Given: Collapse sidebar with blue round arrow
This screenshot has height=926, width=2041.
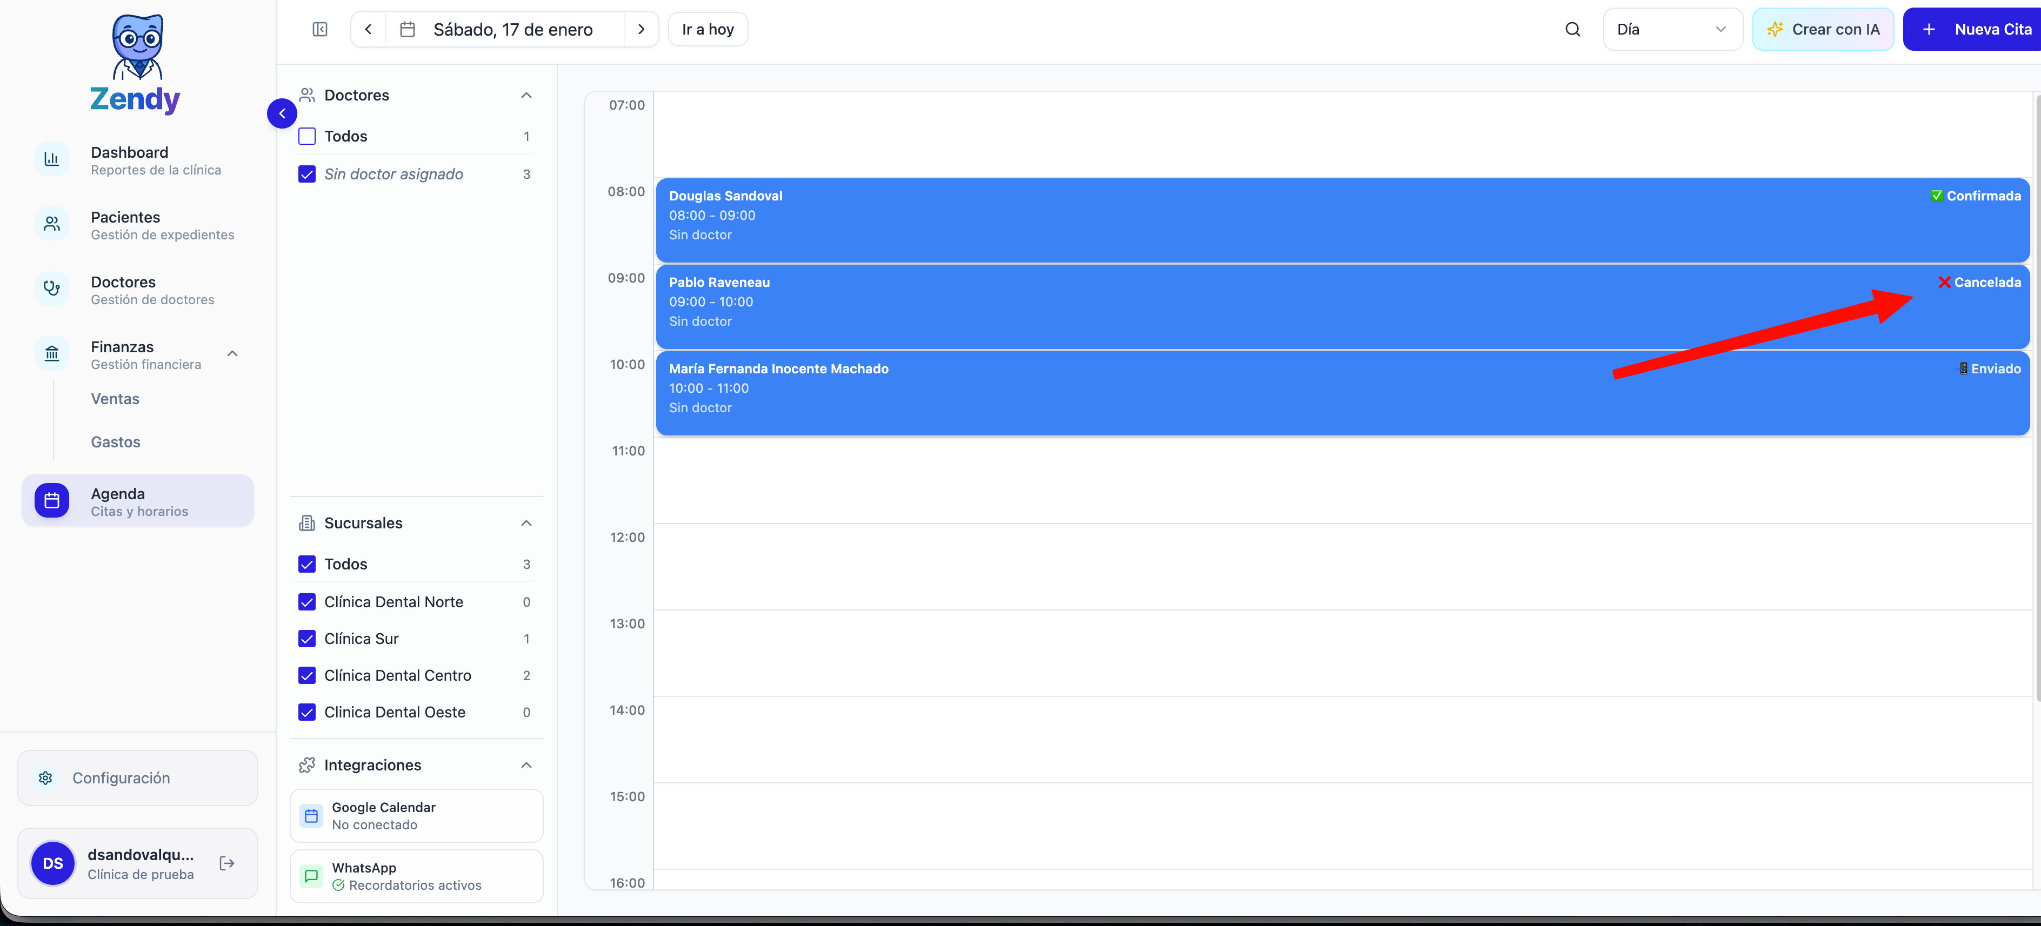Looking at the screenshot, I should (x=282, y=113).
